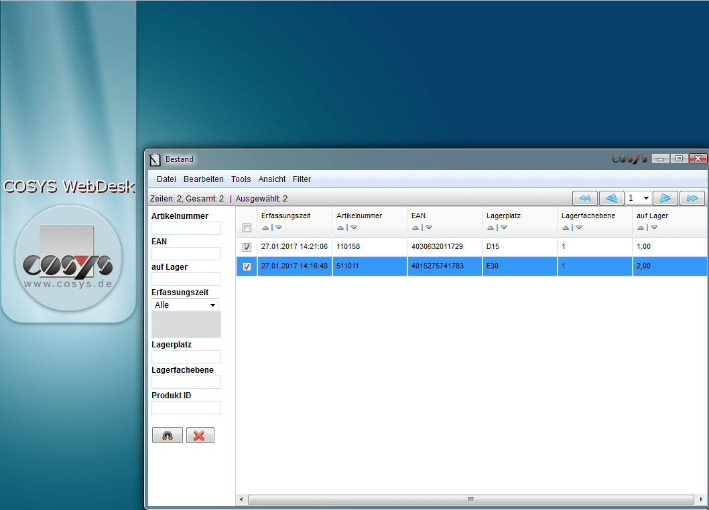Screen dimensions: 709x510
Task: Click auf Lager value 1,00
Action: click(643, 247)
